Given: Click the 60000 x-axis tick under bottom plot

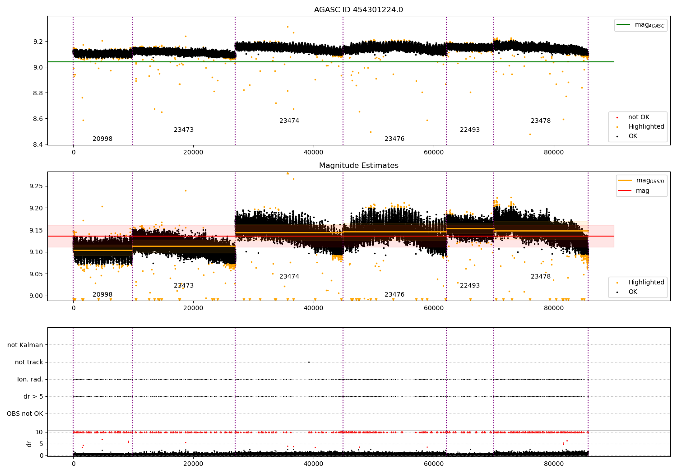Looking at the screenshot, I should click(434, 463).
